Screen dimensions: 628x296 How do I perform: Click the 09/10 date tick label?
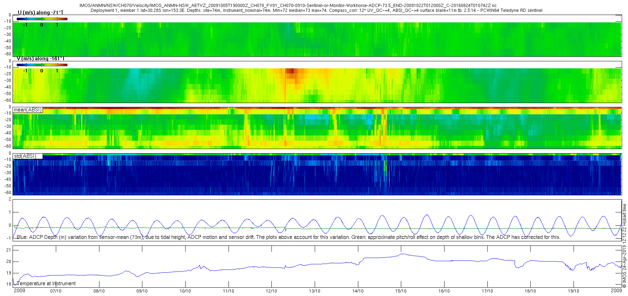(x=142, y=291)
